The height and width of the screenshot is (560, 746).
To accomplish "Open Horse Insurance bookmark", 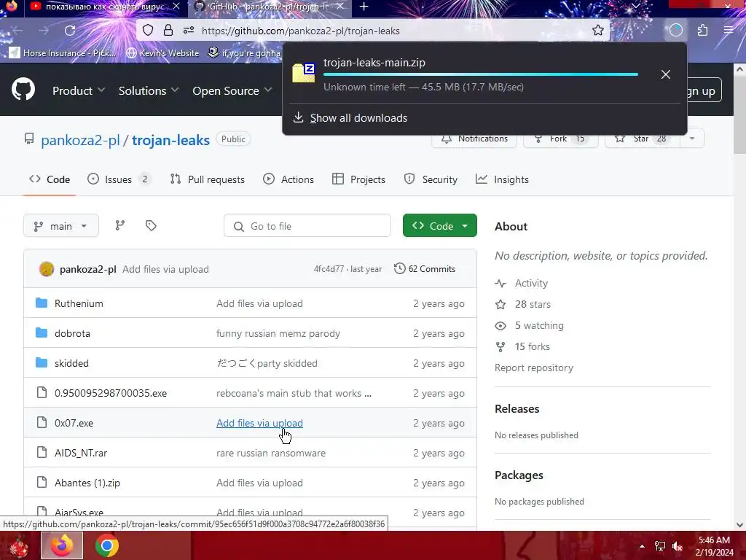I will tap(63, 52).
